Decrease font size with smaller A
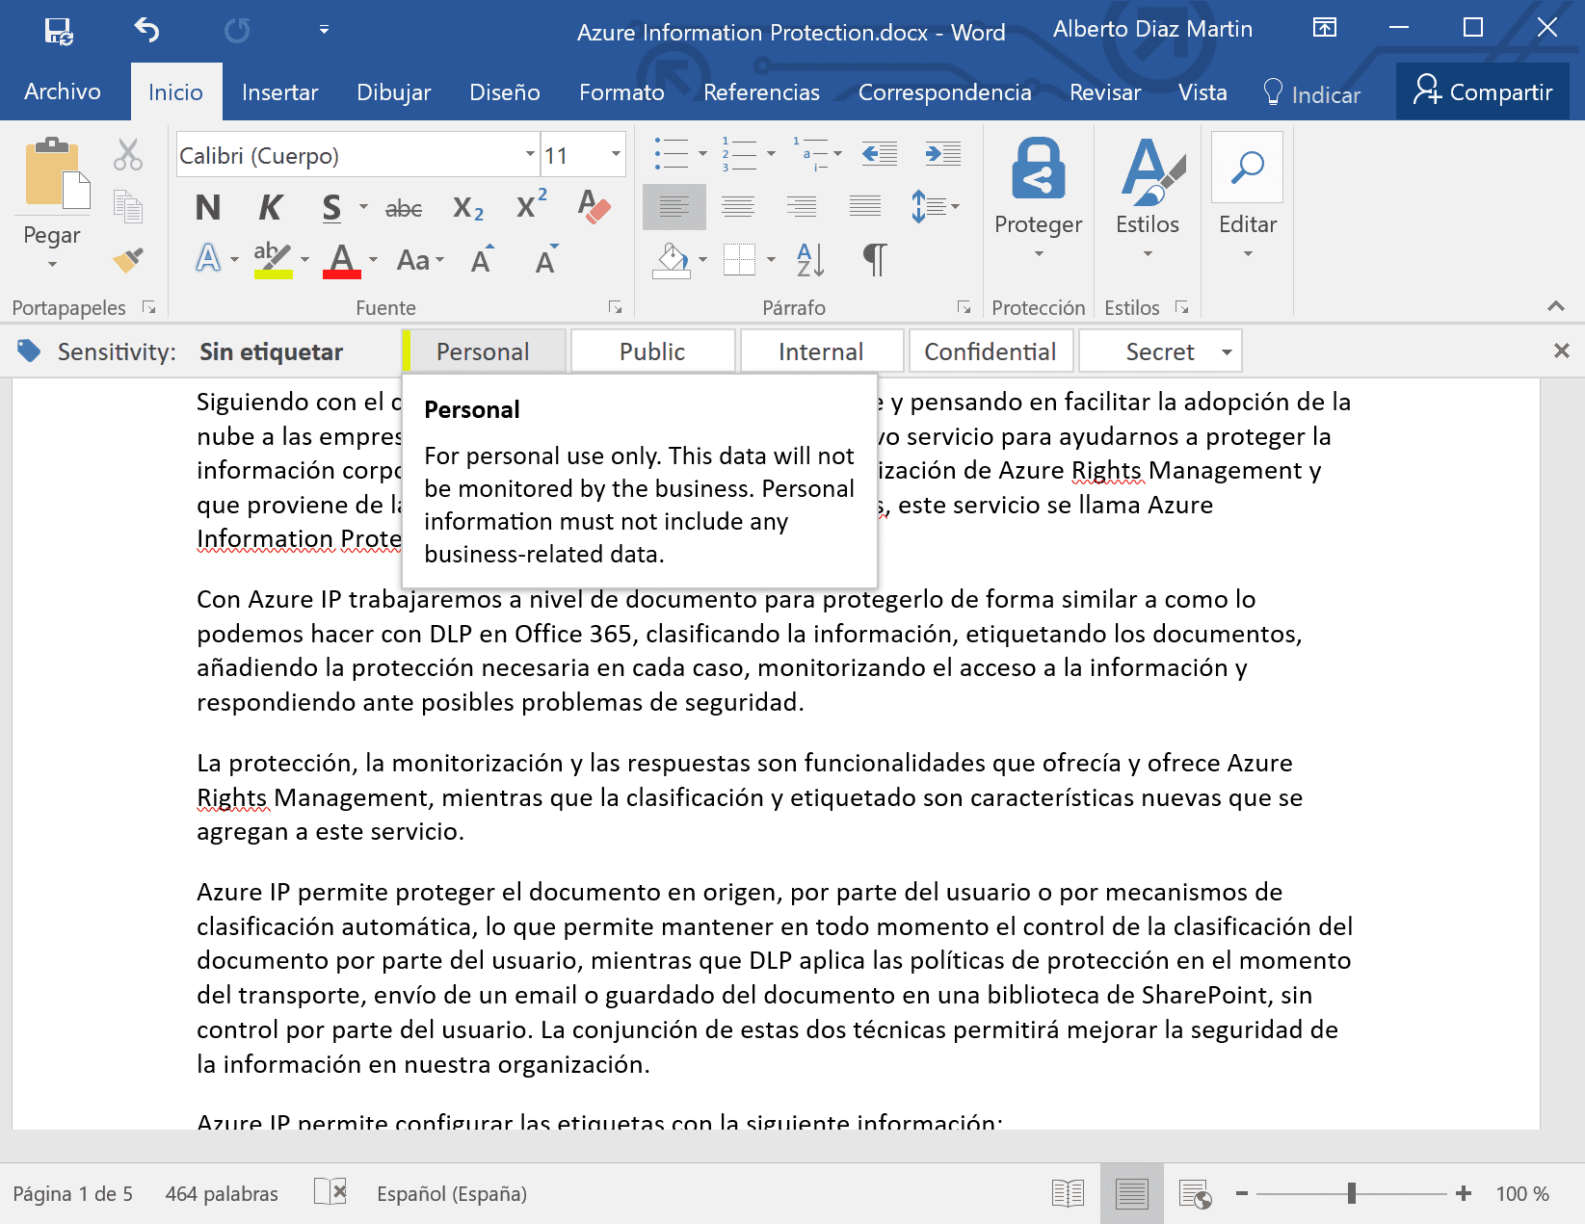 546,259
